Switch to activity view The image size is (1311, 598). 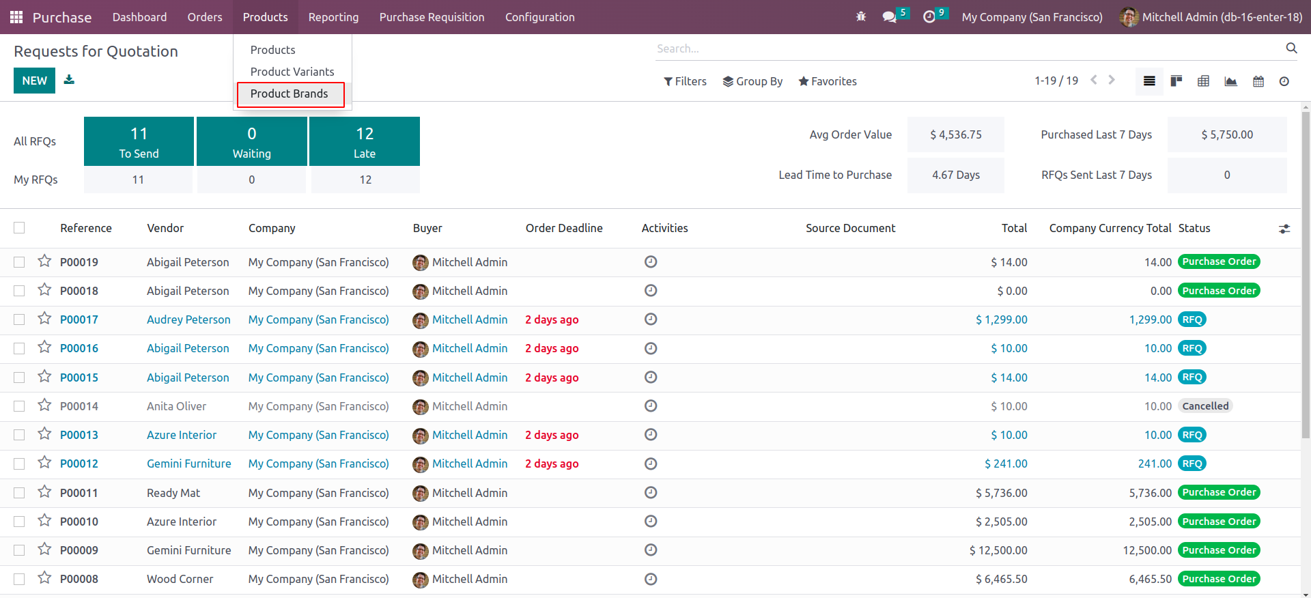(x=1284, y=81)
